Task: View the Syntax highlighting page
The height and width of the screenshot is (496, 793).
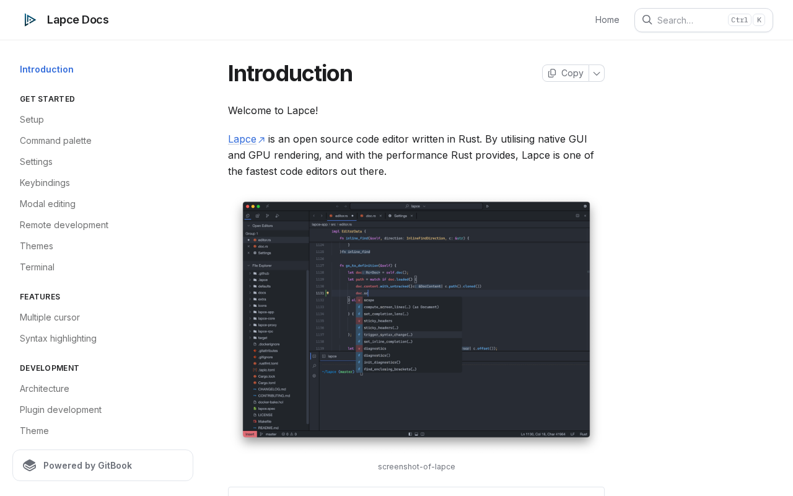Action: coord(58,339)
